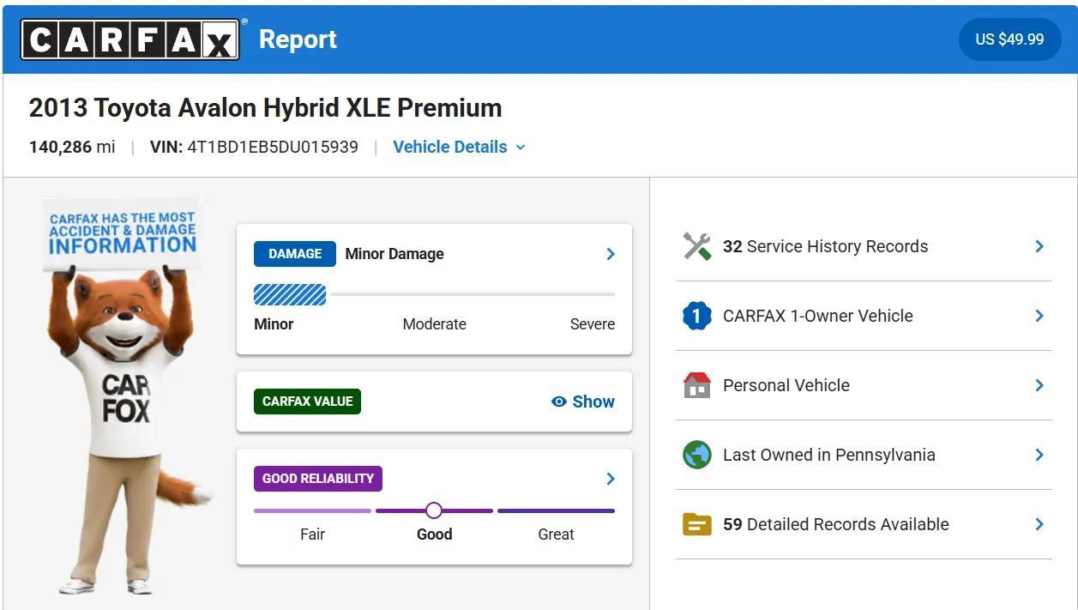
Task: Click the Fair label on reliability scale
Action: click(312, 534)
